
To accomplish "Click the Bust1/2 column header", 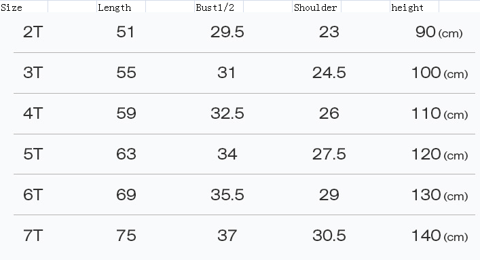I will point(215,7).
